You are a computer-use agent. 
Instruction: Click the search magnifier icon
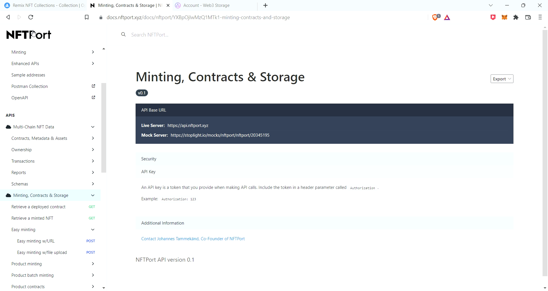click(x=123, y=35)
